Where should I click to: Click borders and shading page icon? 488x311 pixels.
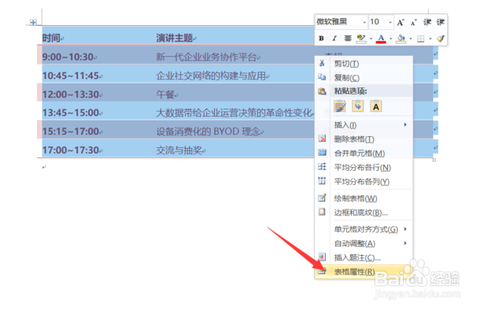(322, 212)
